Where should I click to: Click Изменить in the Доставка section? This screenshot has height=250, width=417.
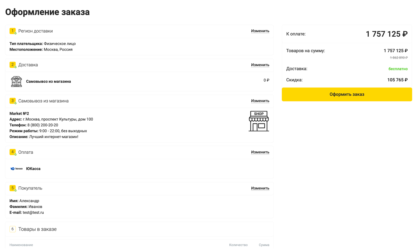point(260,65)
